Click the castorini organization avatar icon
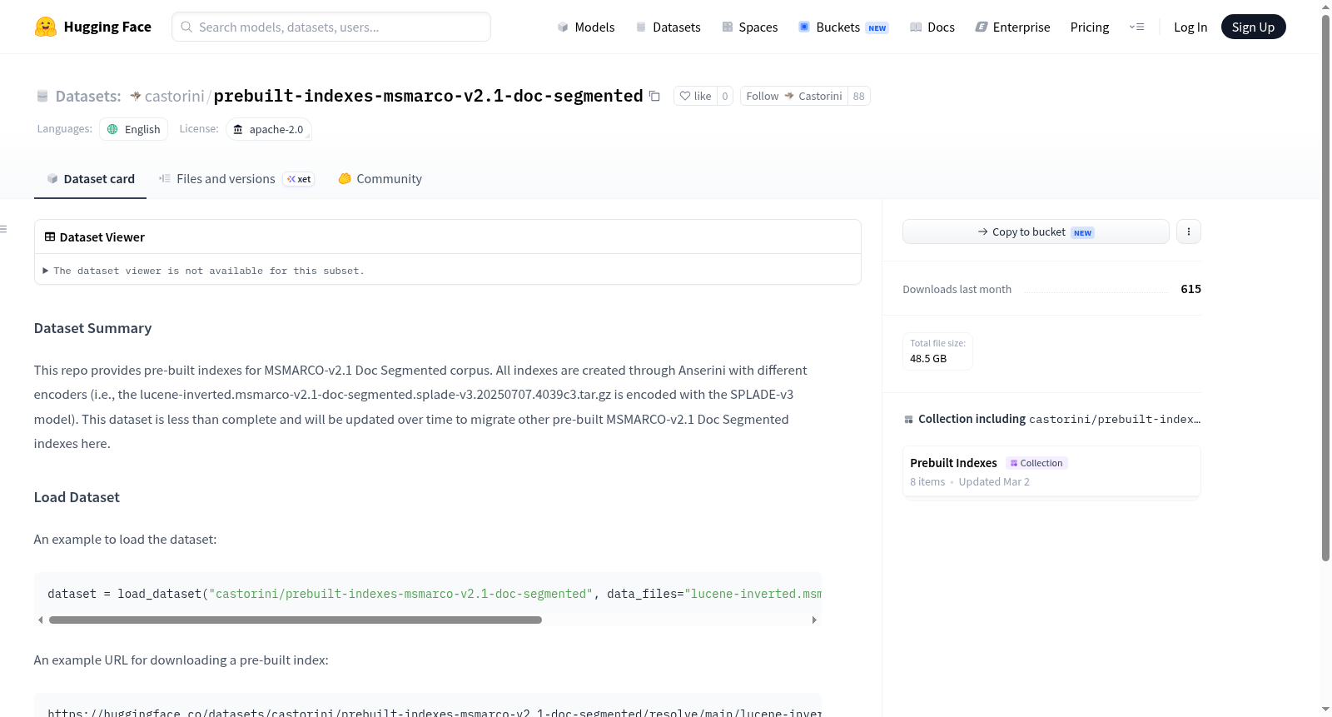Screen dimensions: 1332x717 coord(135,96)
